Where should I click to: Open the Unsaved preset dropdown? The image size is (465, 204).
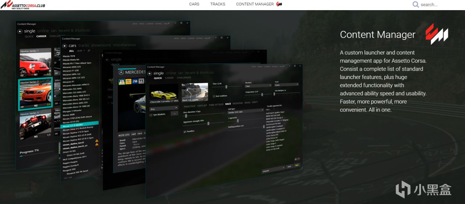point(273,170)
